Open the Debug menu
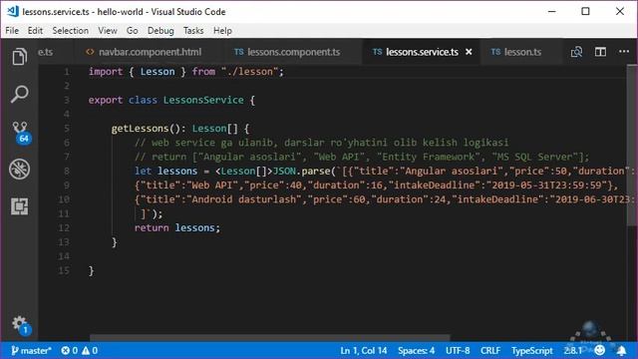This screenshot has height=359, width=638. (160, 31)
